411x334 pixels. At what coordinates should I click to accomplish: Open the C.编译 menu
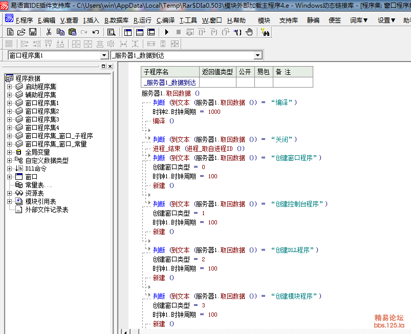[165, 20]
